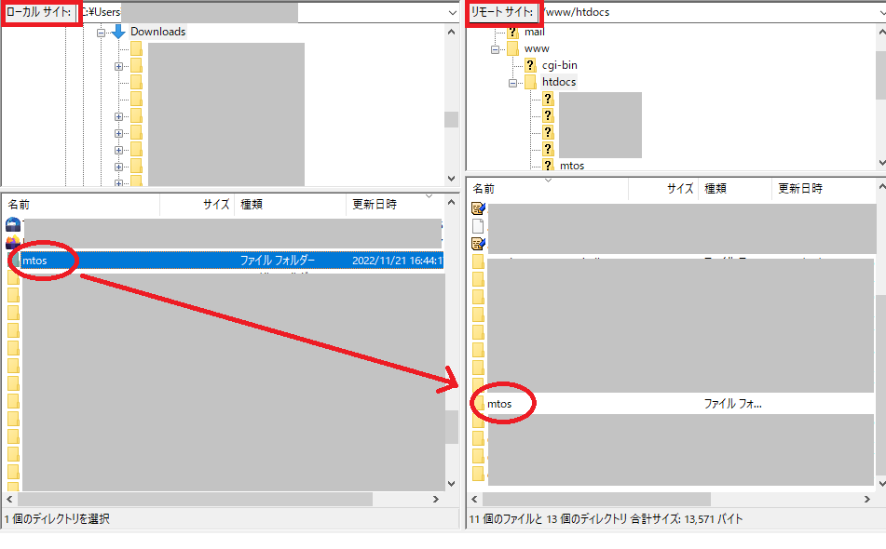Collapse the Downloads folder in local tree
The image size is (886, 549).
101,33
